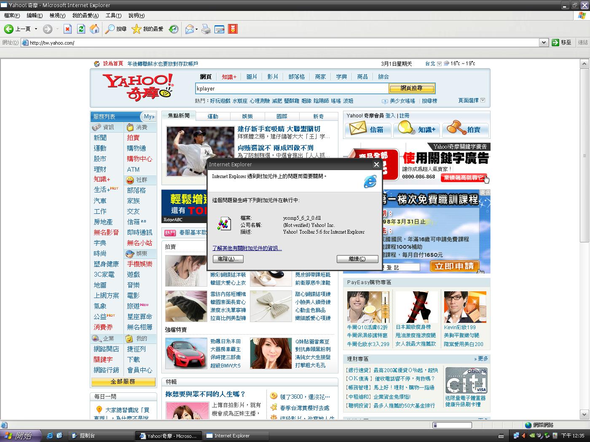Open Yahoo 知識+ lightbulb icon button
The image size is (590, 442).
(416, 129)
